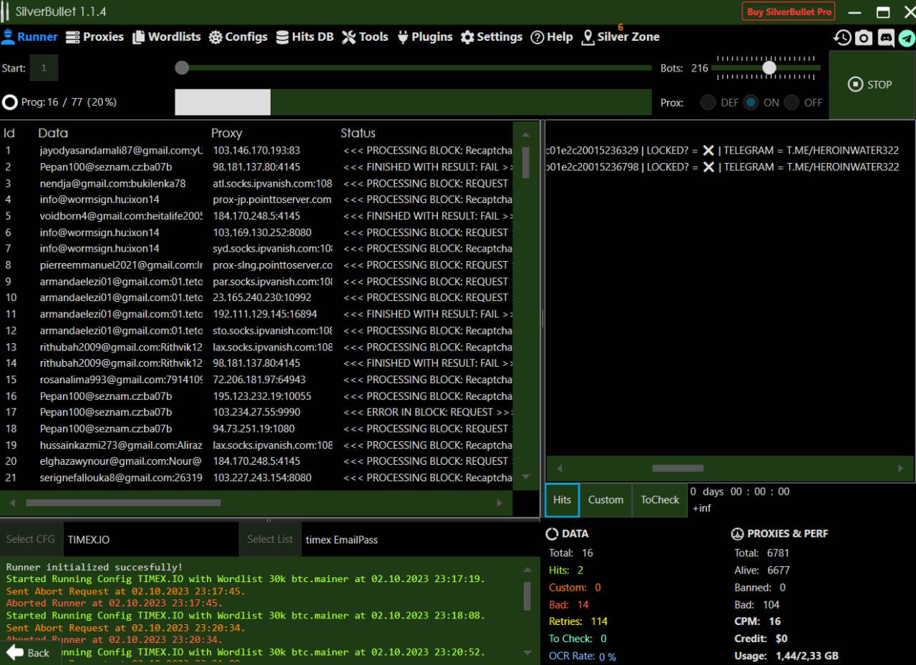This screenshot has height=665, width=916.
Task: Click the data list scroll-down arrow
Action: pos(526,477)
